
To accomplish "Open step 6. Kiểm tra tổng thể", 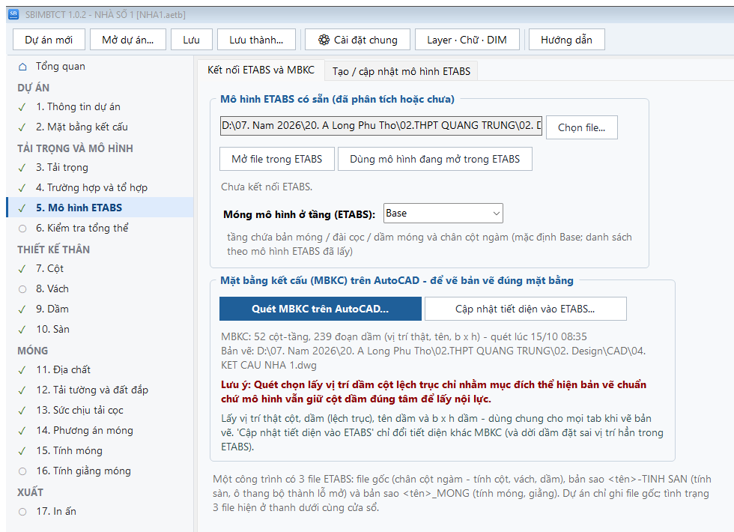I will point(100,228).
